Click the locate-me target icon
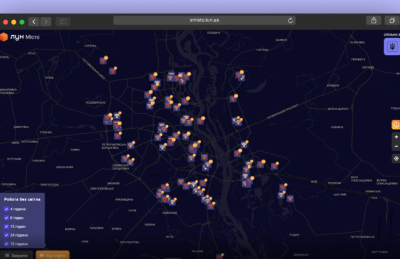Screen dimensions: 400x259 click(x=396, y=158)
